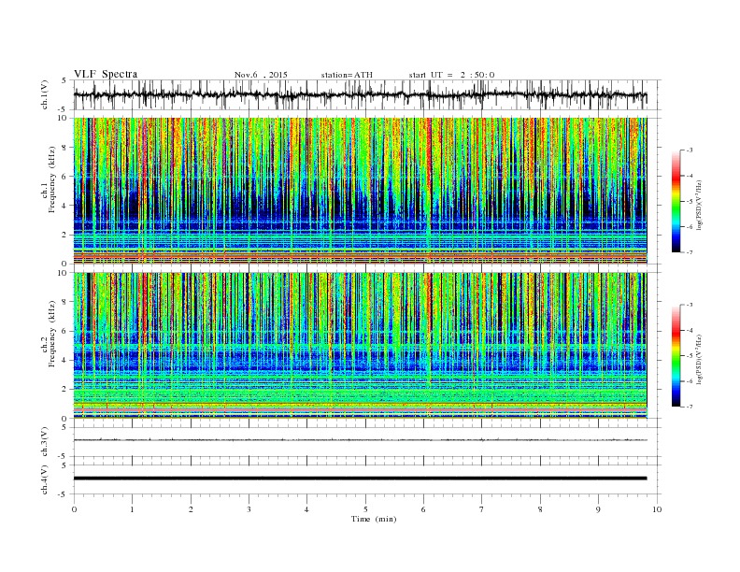Click inside the ch.1 voltage waveform panel
The height and width of the screenshot is (572, 740).
point(367,94)
